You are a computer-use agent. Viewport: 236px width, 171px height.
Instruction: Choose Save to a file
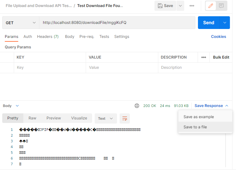pos(205,127)
